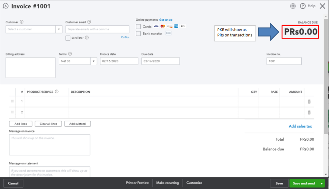Screen dimensions: 329x189
Task: Click the vertical scrollbar thumb
Action: point(326,76)
